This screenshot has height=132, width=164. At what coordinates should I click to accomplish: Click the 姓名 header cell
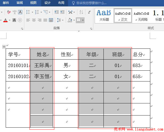pyautogui.click(x=42, y=54)
